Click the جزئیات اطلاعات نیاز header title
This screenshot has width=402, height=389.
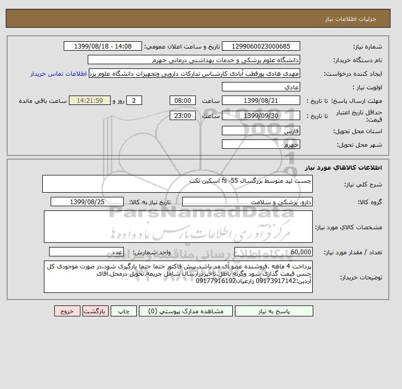[x=350, y=19]
